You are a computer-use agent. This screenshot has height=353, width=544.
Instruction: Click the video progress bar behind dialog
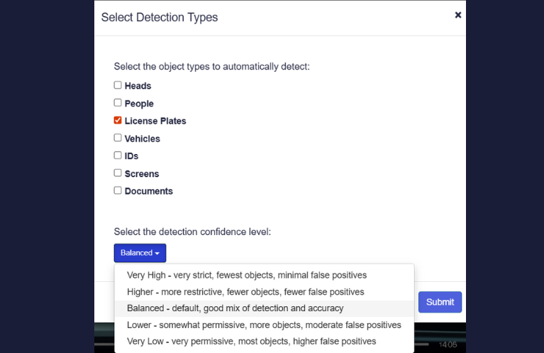[423, 344]
